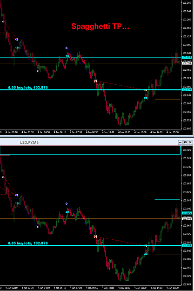Click the cyan 102.870 price tag in USDJPY,M5 window
The width and height of the screenshot is (194, 291).
coord(187,245)
